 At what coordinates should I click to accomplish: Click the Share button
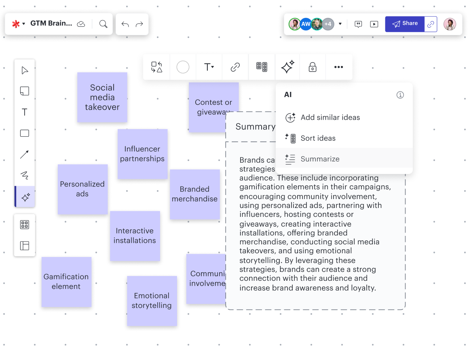tap(405, 24)
